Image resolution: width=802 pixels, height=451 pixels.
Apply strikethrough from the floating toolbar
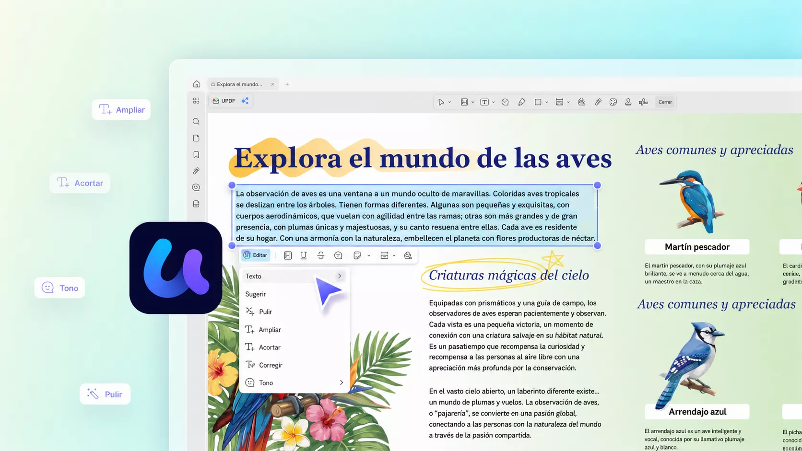[x=321, y=255]
